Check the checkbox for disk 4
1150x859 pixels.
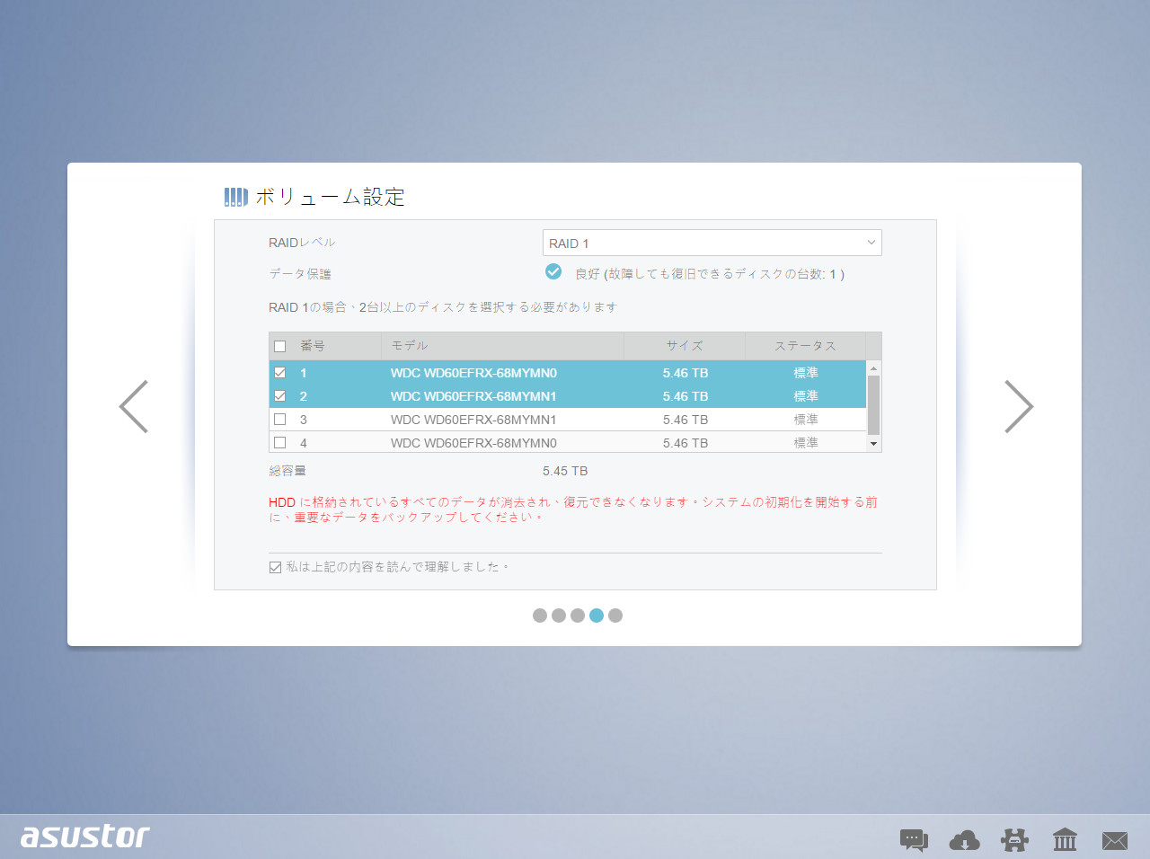[279, 441]
